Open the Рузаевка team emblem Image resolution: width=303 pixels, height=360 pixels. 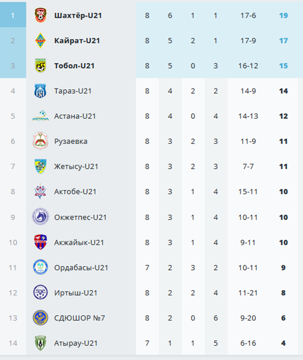[x=40, y=141]
